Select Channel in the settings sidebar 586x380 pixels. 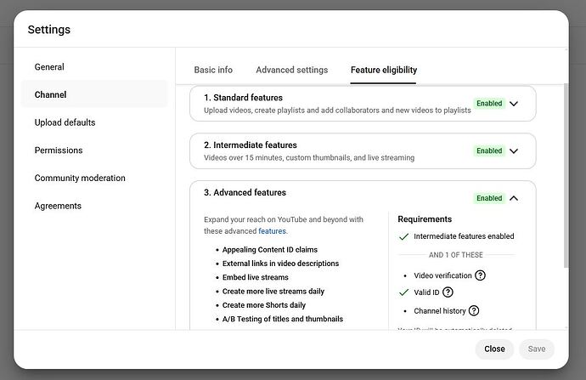(x=94, y=94)
